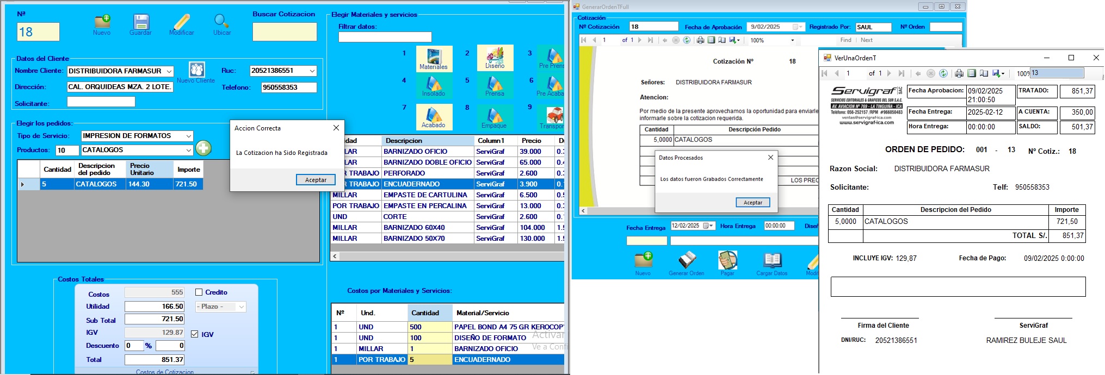Click the Nuevo quotation icon

(102, 22)
